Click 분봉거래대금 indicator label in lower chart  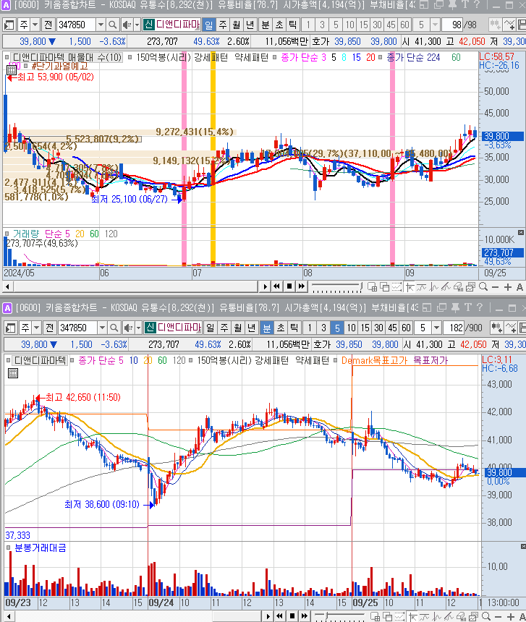(40, 548)
